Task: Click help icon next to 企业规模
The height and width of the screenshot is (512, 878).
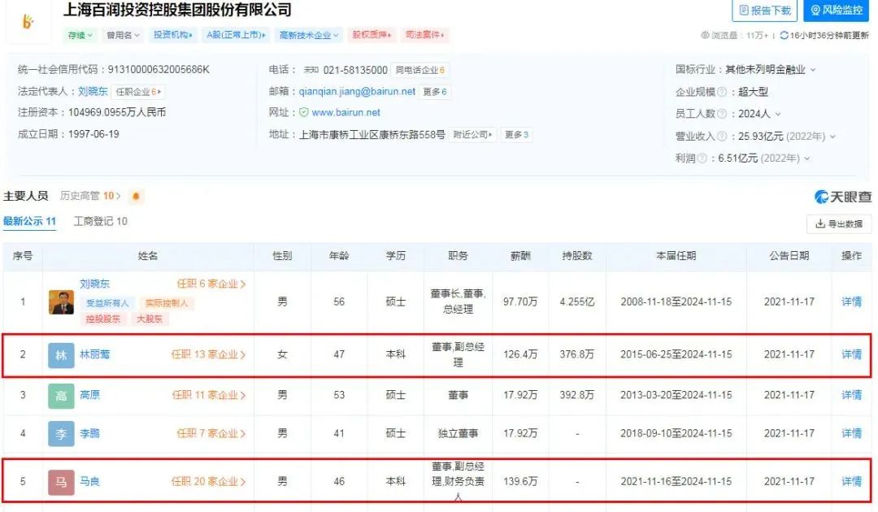Action: point(722,92)
